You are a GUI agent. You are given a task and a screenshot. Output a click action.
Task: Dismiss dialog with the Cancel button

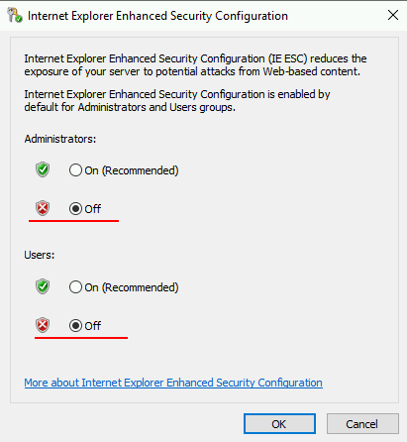pos(362,424)
